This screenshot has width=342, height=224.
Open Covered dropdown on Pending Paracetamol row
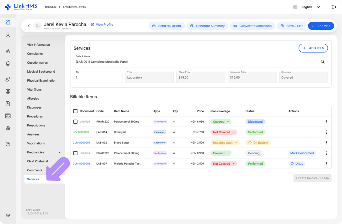pos(221,153)
